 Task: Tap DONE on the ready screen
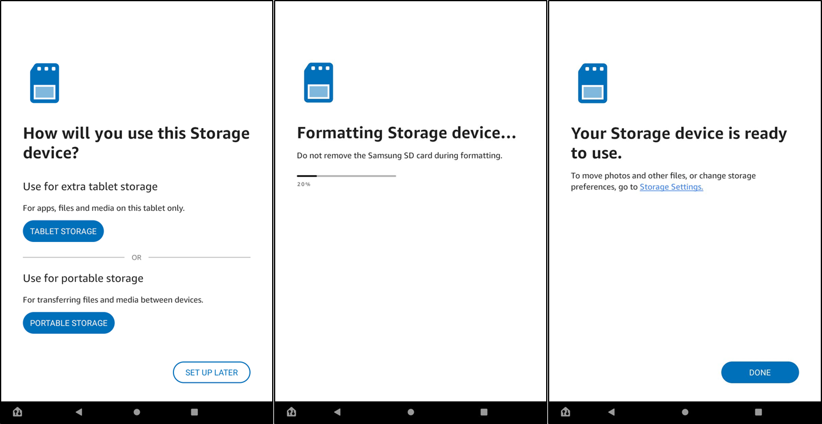759,373
